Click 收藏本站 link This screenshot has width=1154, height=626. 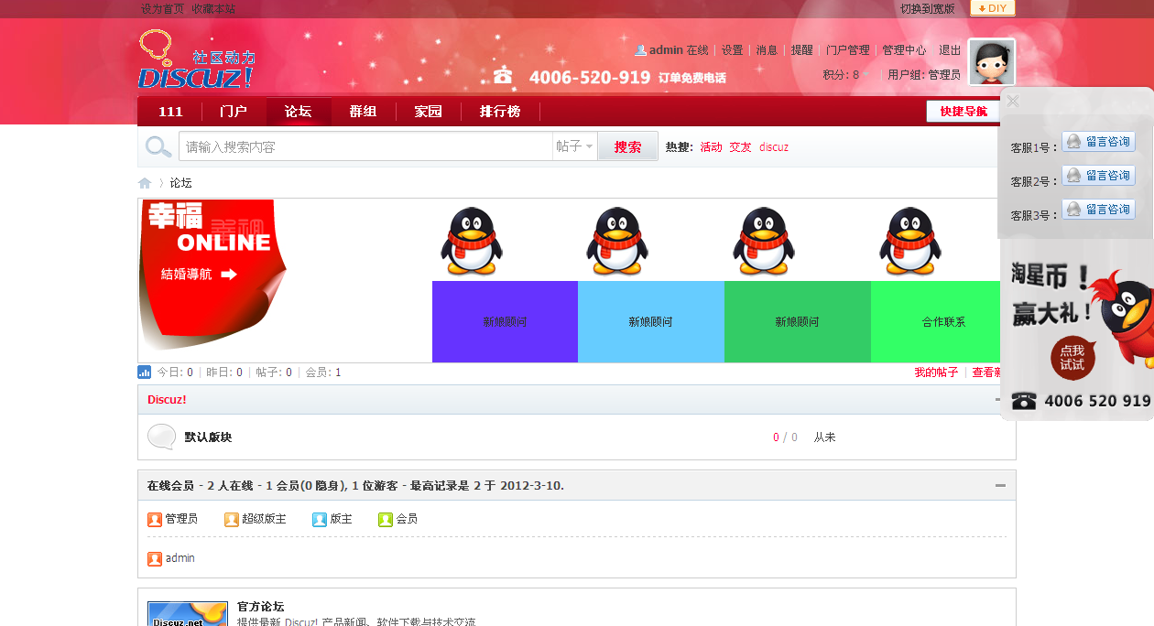click(213, 8)
